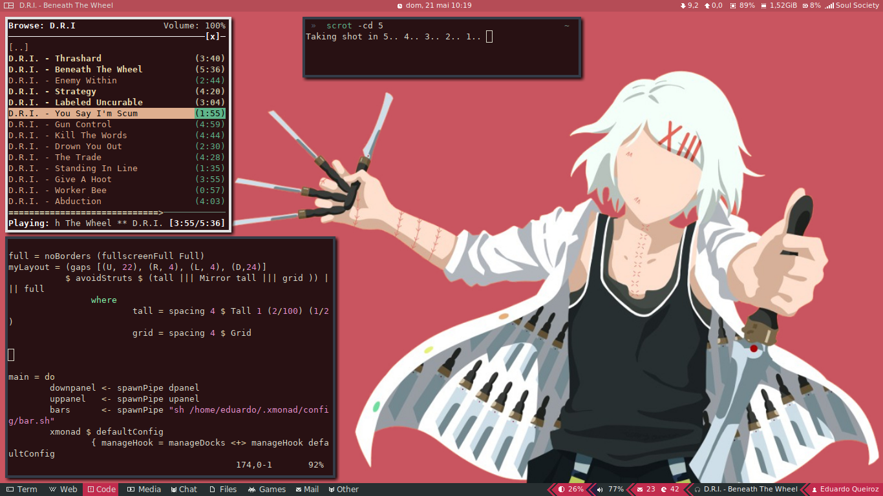The height and width of the screenshot is (496, 883).
Task: Click the mail envelope icon showing 23
Action: [x=639, y=490]
